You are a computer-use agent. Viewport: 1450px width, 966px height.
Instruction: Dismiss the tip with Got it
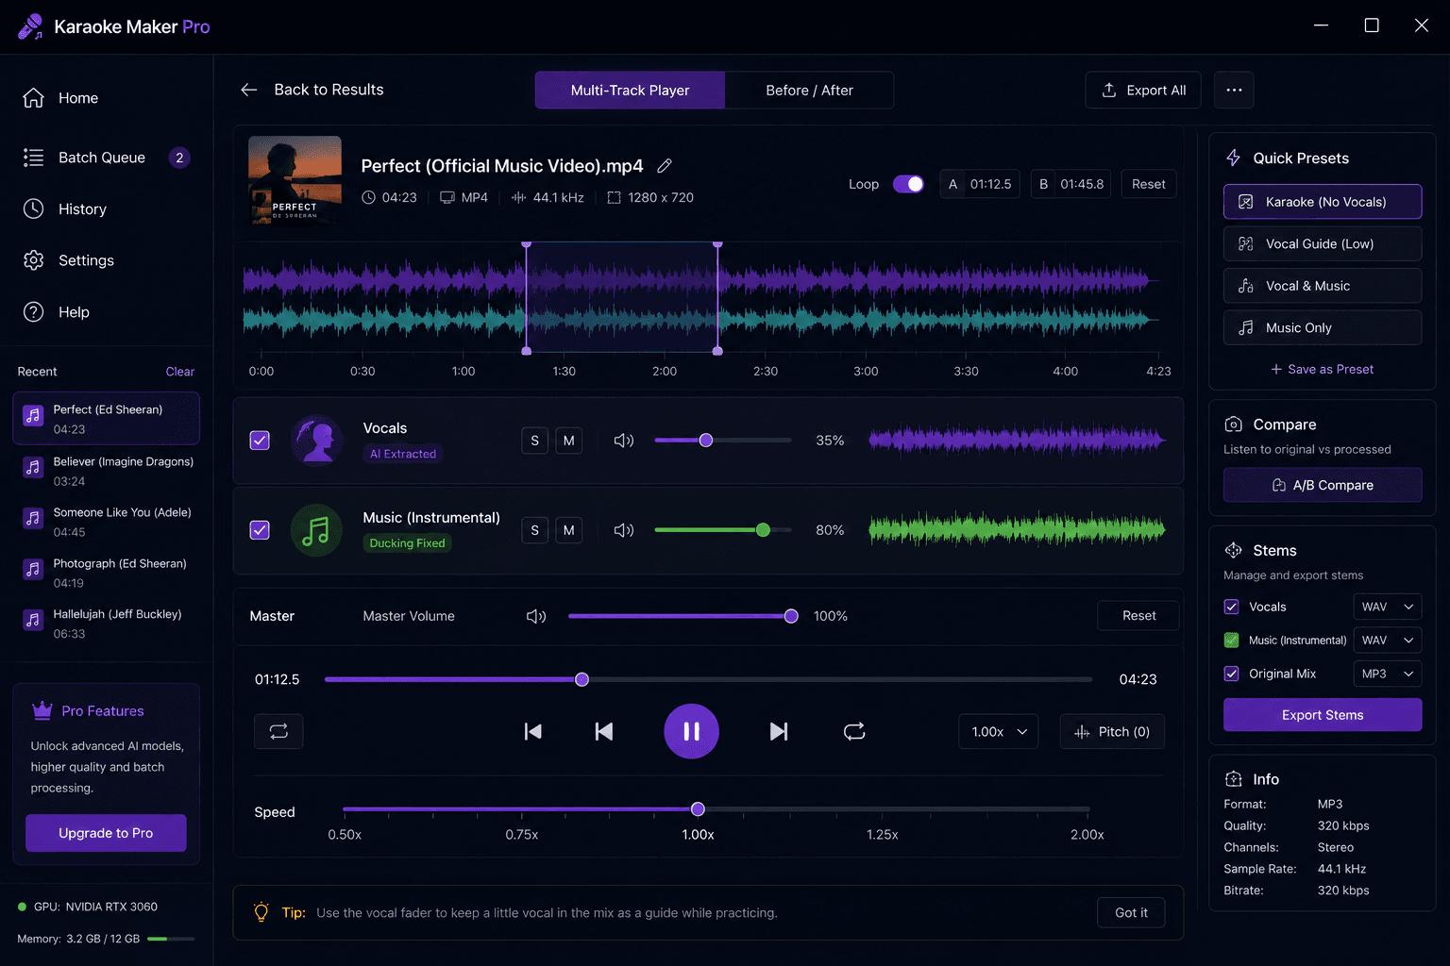[x=1131, y=912]
